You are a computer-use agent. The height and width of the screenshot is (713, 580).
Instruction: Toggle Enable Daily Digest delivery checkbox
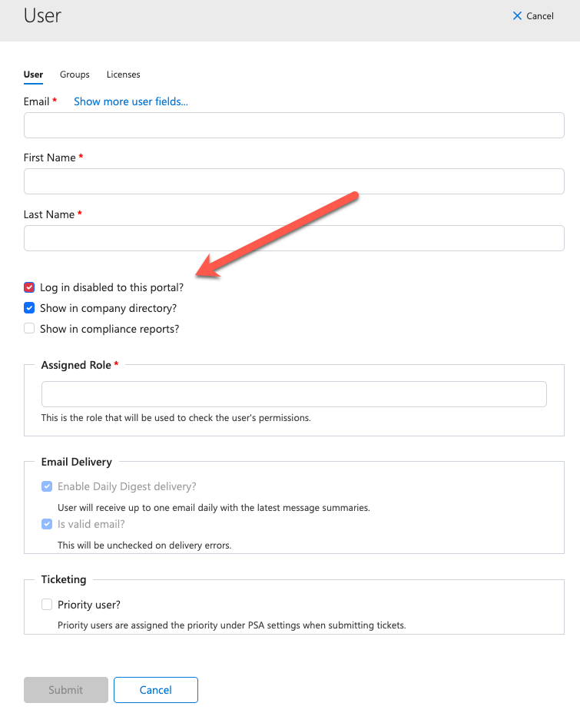pos(47,486)
